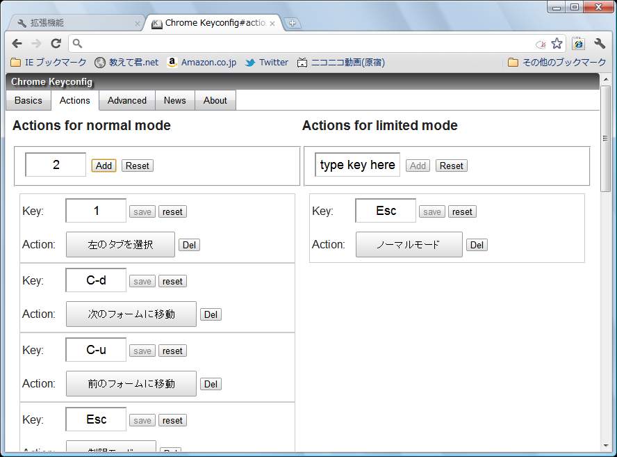Open the Twitter bookmark
This screenshot has width=617, height=457.
pyautogui.click(x=266, y=62)
